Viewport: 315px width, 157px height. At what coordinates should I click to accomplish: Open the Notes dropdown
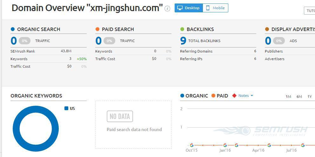[245, 96]
